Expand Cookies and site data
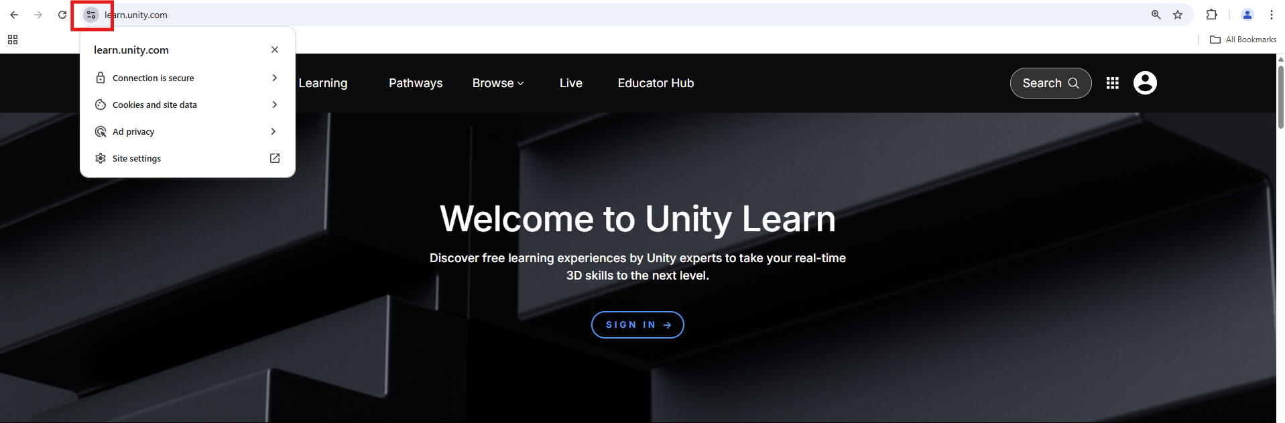The width and height of the screenshot is (1285, 423). point(187,105)
